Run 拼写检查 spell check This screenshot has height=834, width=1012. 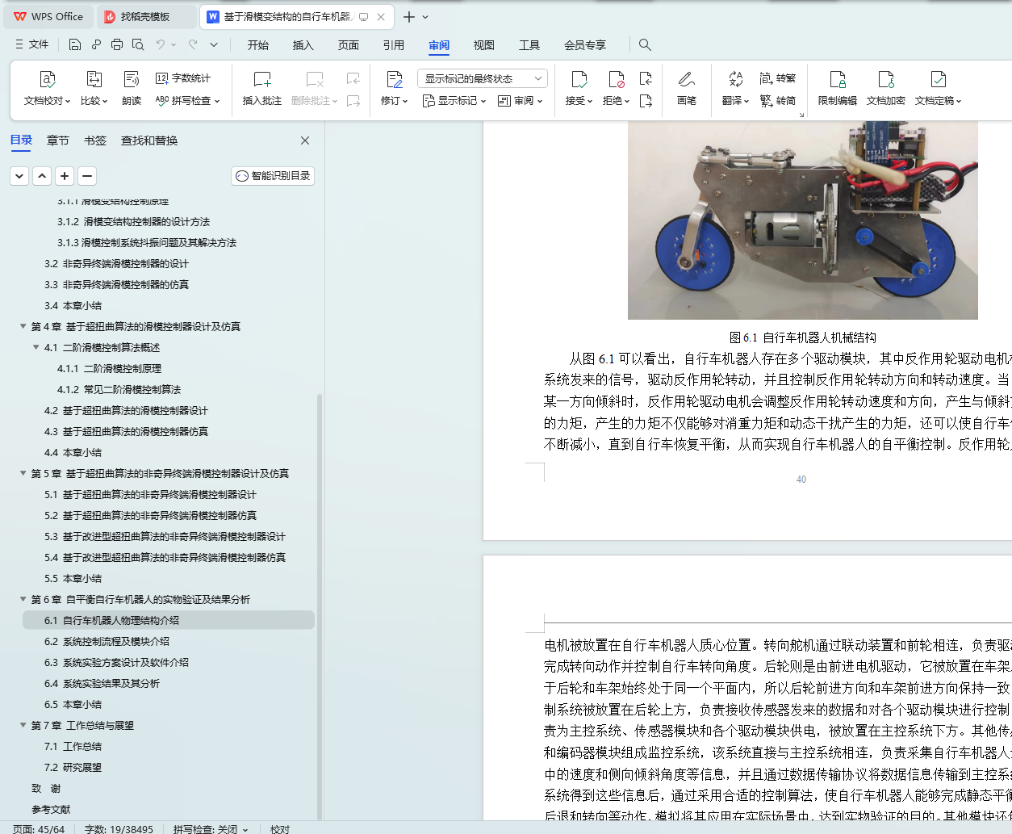point(187,101)
